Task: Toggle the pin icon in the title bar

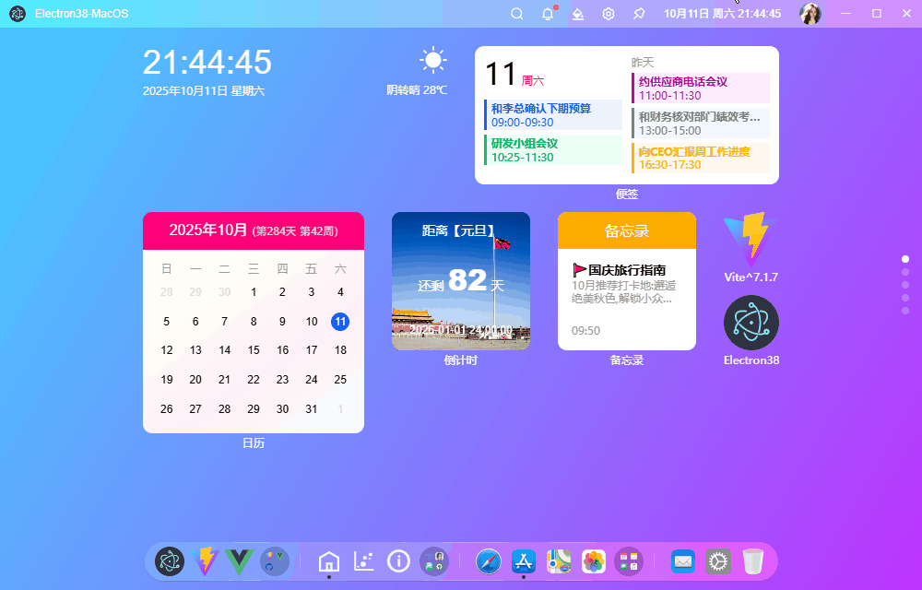Action: (638, 13)
